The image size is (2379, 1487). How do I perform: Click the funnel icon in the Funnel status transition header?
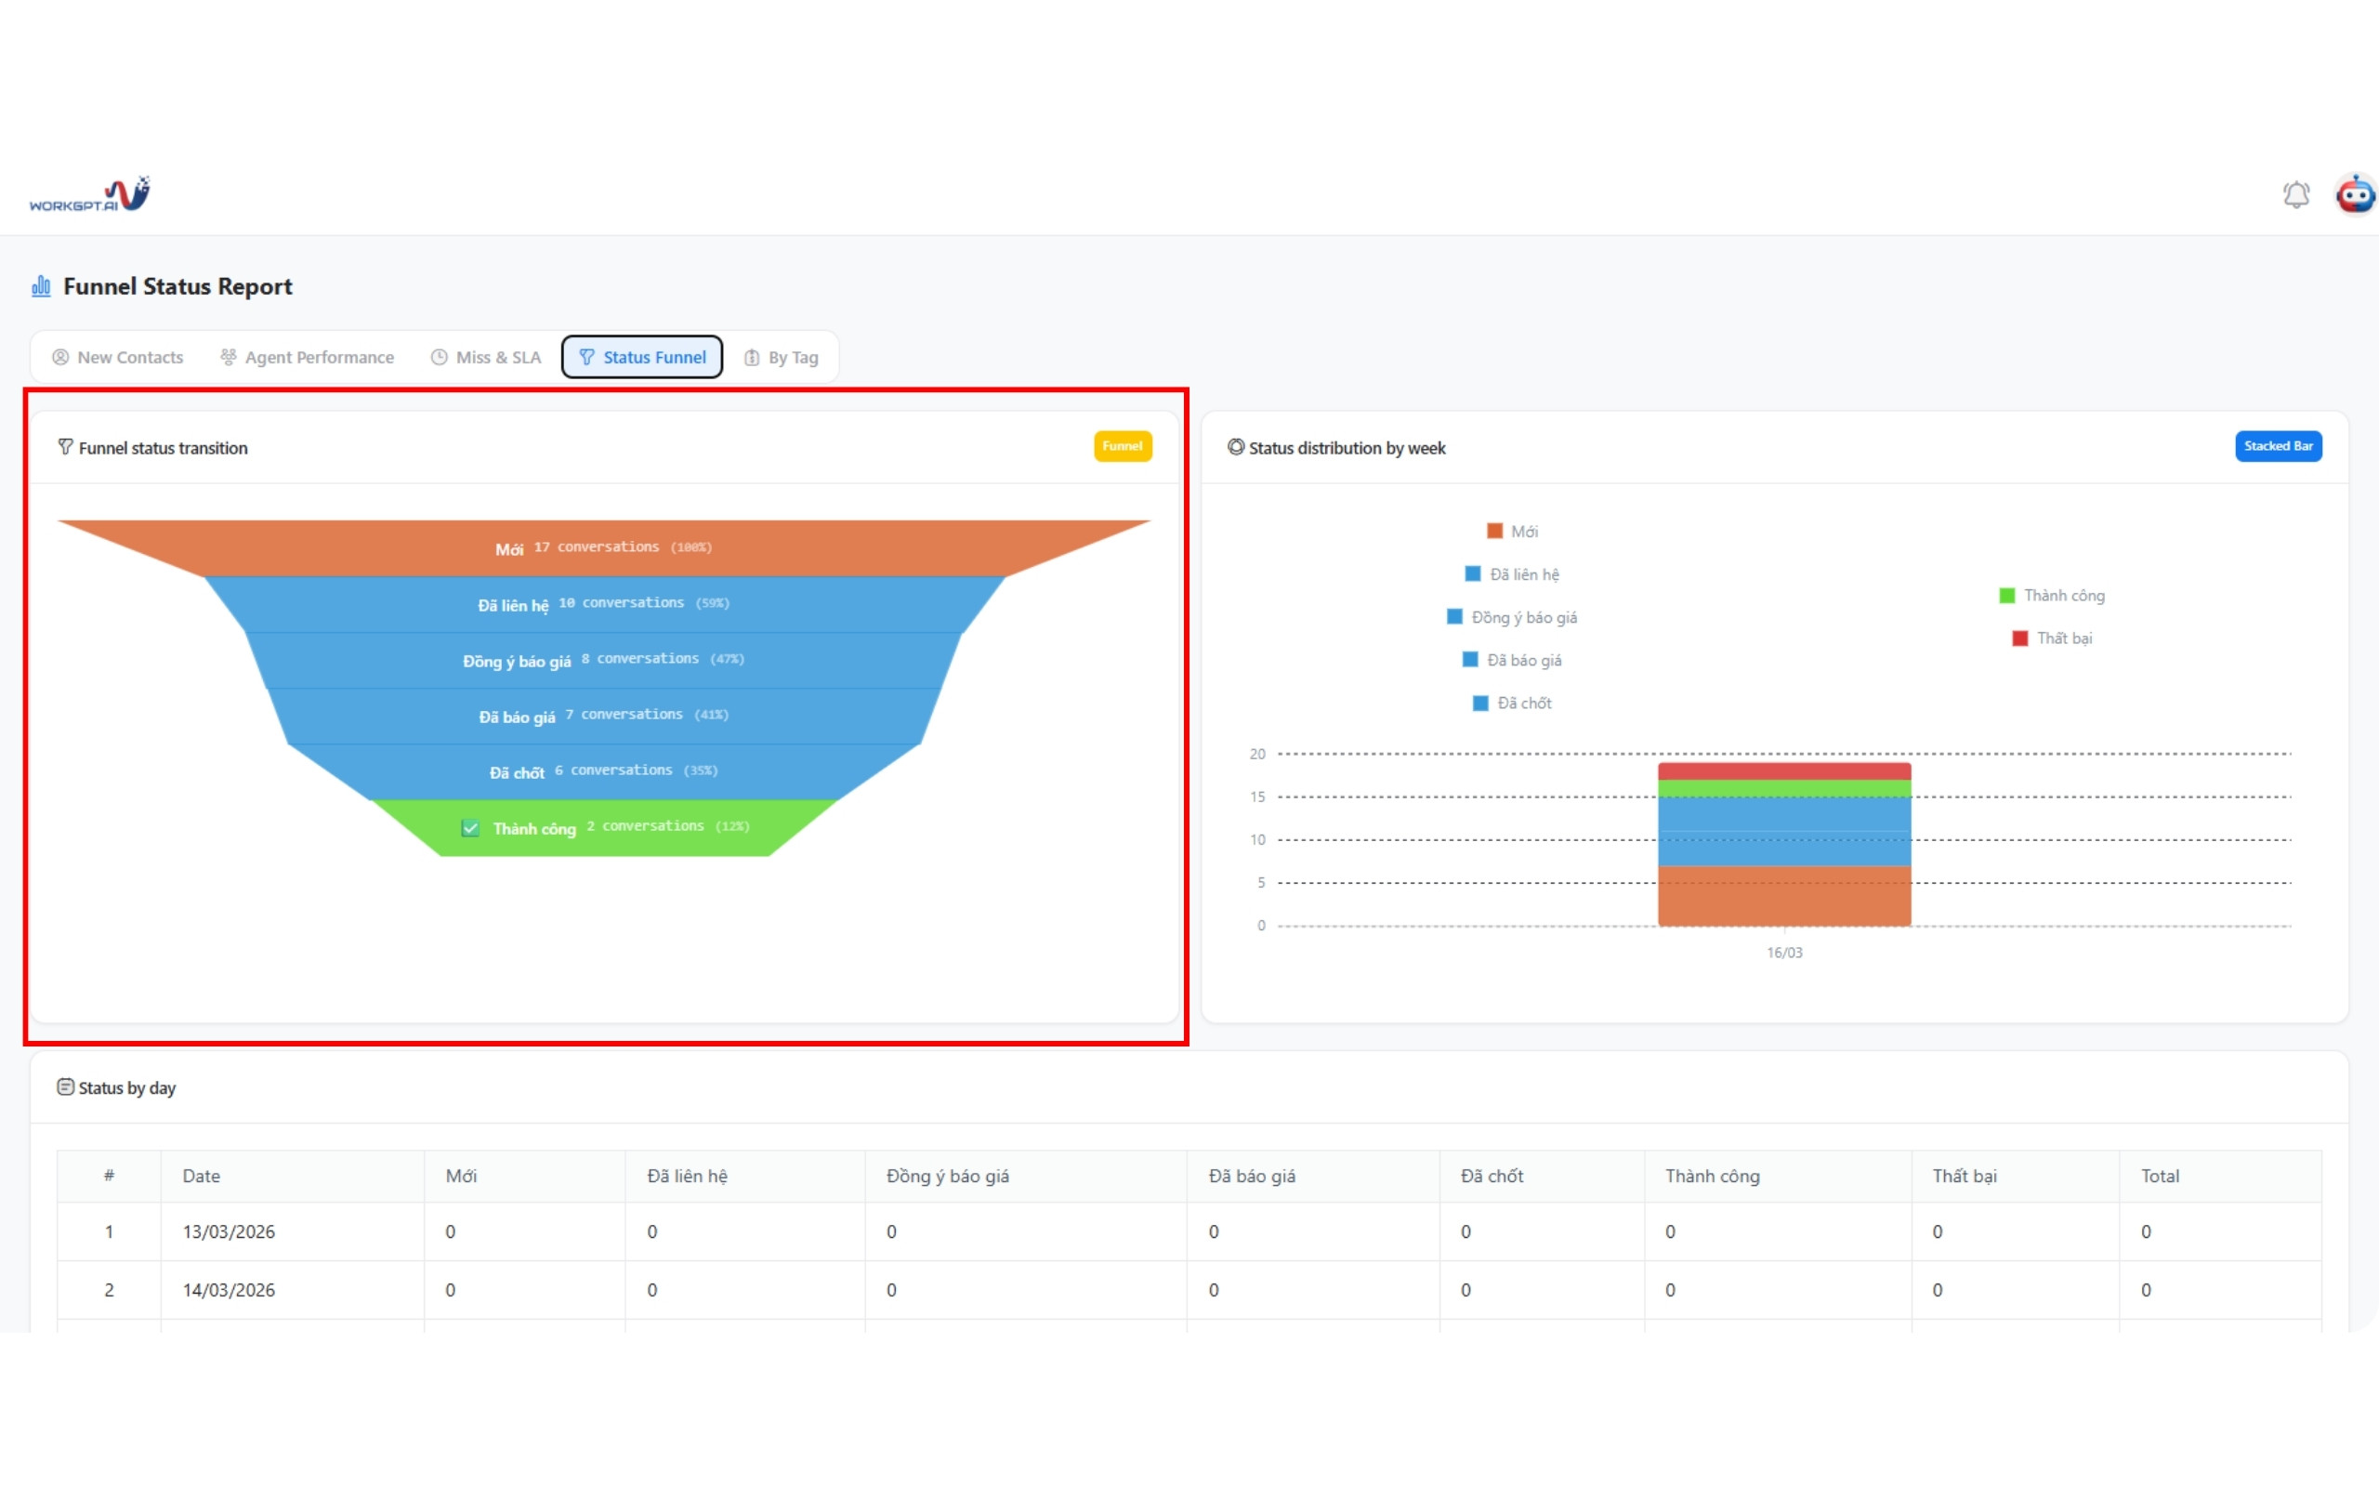[x=65, y=446]
